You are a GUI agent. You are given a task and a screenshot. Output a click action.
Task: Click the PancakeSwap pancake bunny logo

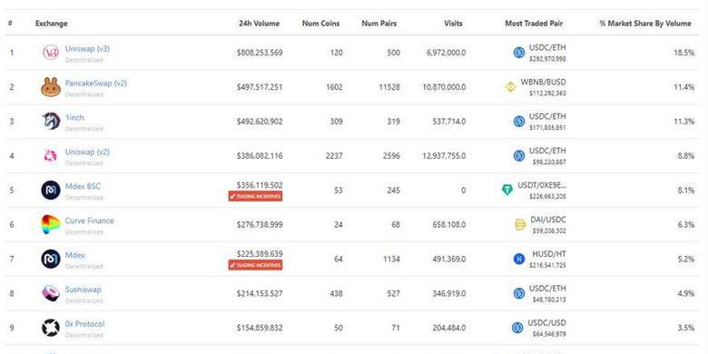[x=51, y=87]
